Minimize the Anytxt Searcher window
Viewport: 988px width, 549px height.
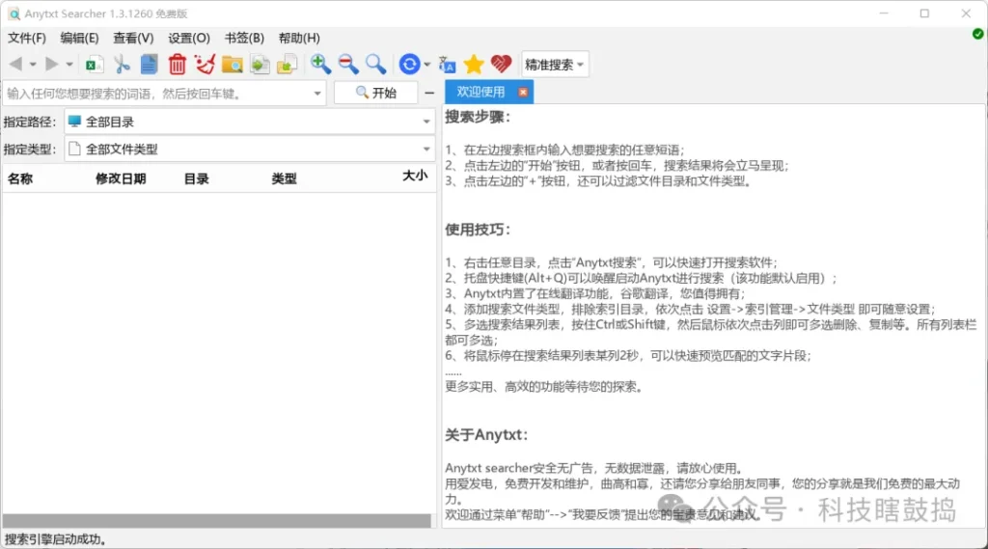pos(884,14)
